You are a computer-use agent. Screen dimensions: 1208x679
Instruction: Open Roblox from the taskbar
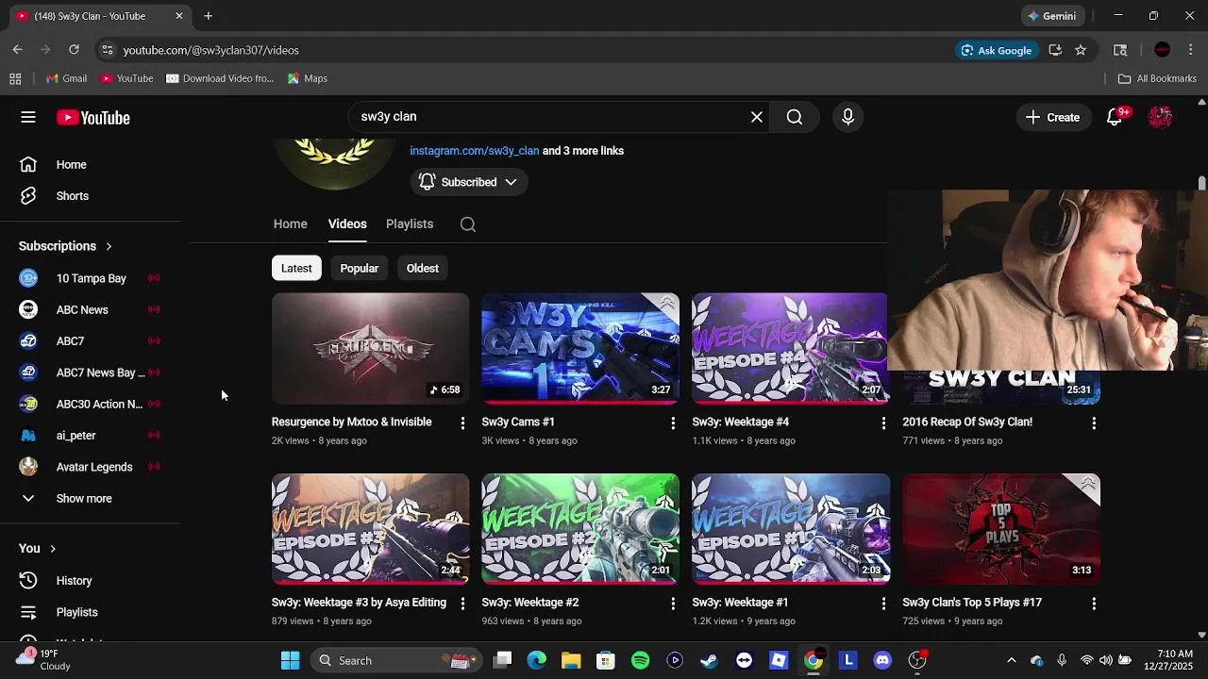coord(779,660)
